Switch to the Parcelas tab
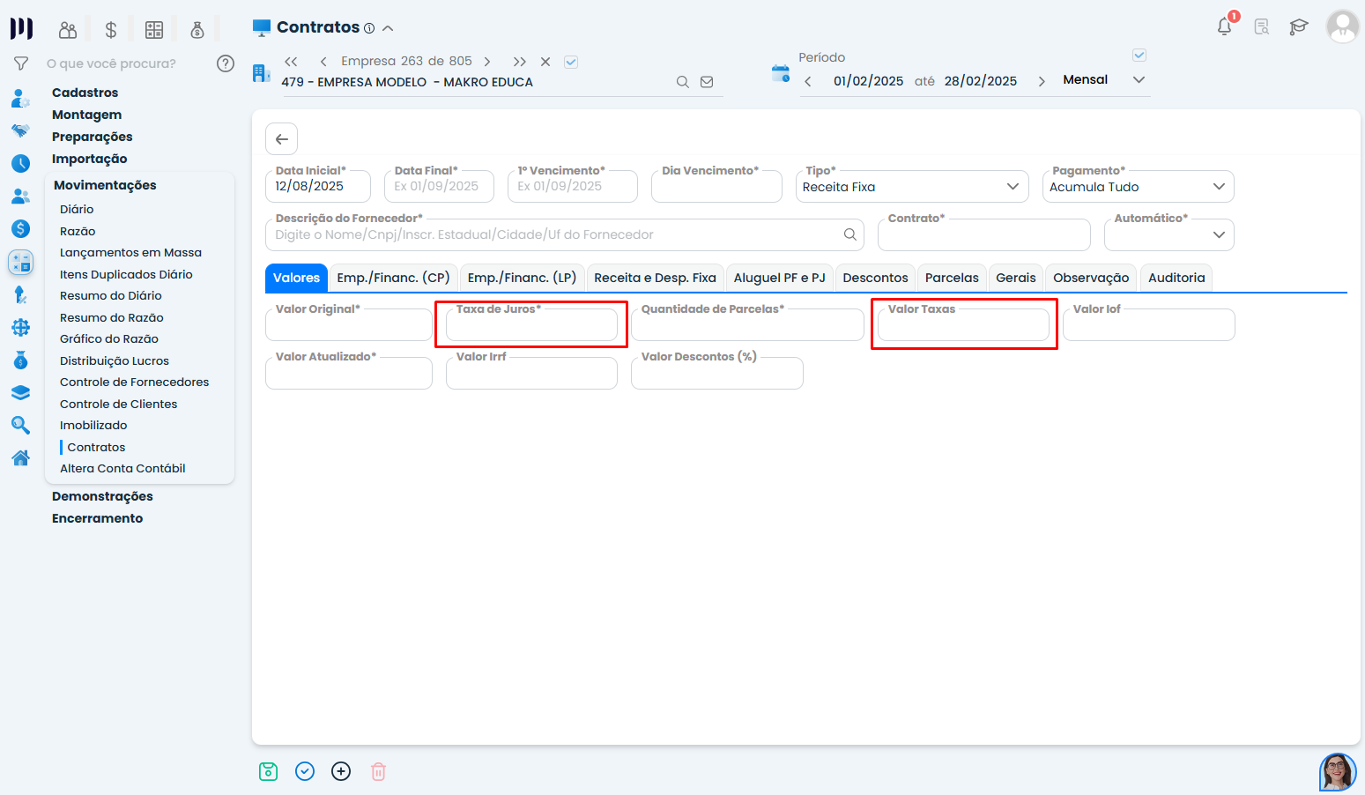The height and width of the screenshot is (795, 1365). pyautogui.click(x=951, y=278)
